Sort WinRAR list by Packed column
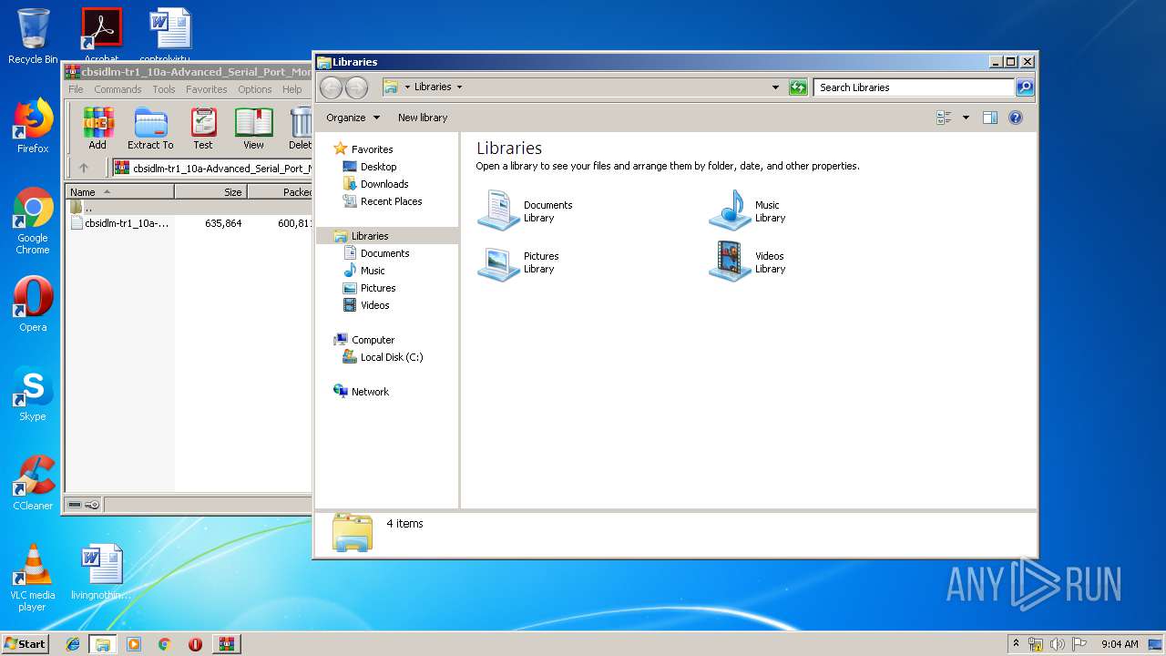Viewport: 1166px width, 656px height. coord(280,192)
